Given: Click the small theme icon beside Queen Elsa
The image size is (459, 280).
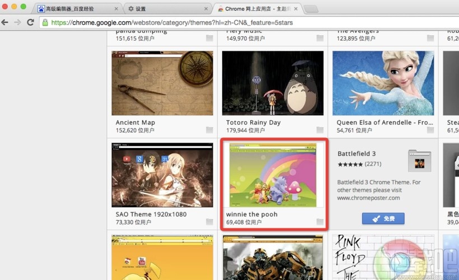Looking at the screenshot, I should (430, 130).
